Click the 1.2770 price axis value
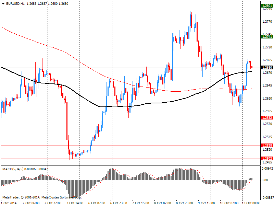Image resolution: width=274 pixels, height=206 pixels. click(267, 22)
